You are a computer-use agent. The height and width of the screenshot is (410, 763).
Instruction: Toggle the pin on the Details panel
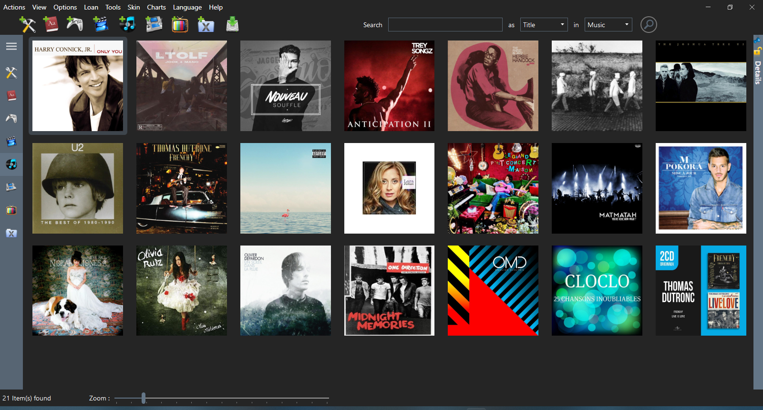pyautogui.click(x=757, y=40)
